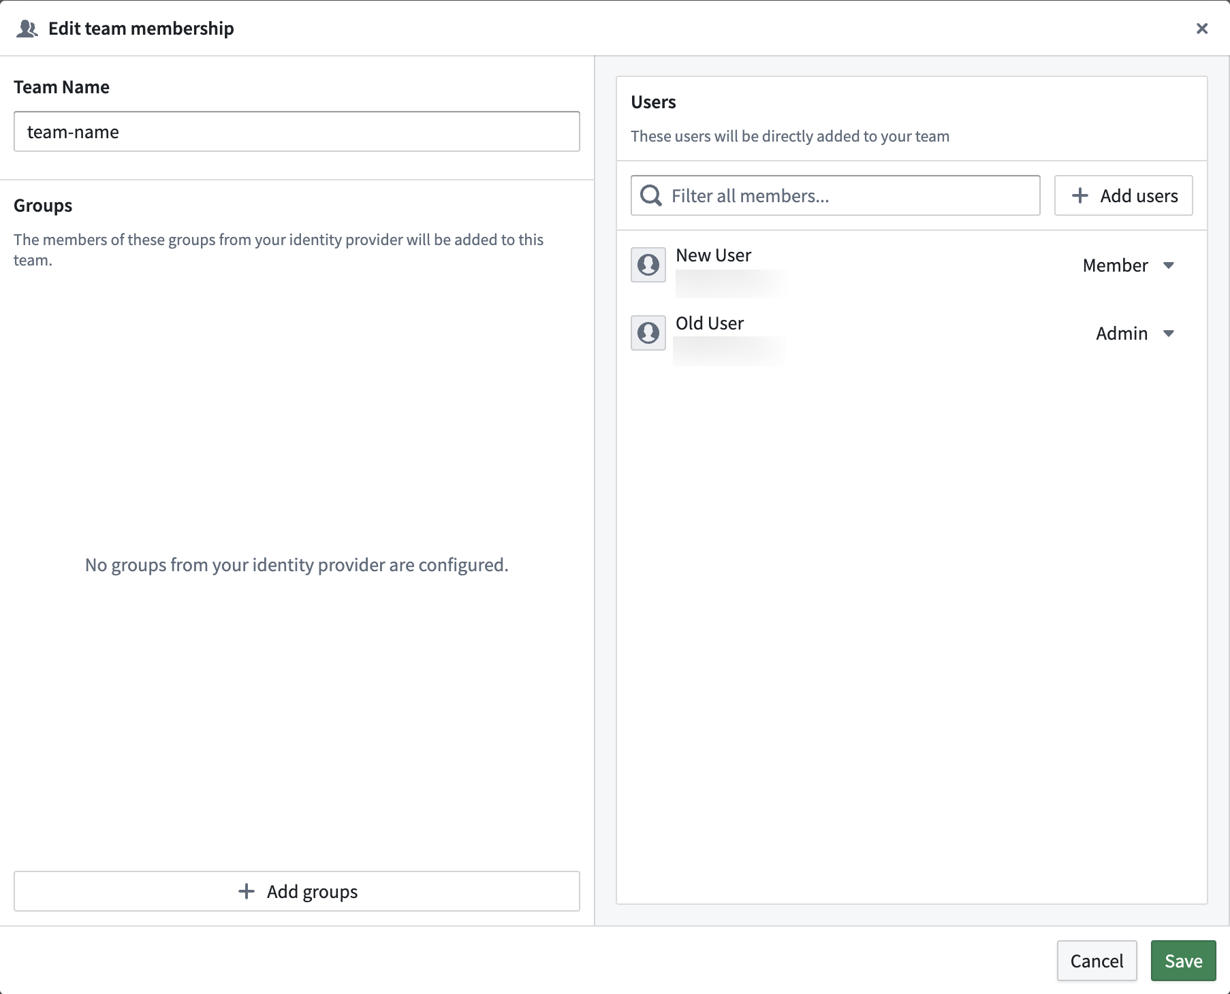Save the team membership changes
The width and height of the screenshot is (1230, 994).
pyautogui.click(x=1184, y=961)
